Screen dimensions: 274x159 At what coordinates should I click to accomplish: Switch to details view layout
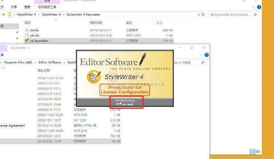[x=253, y=151]
